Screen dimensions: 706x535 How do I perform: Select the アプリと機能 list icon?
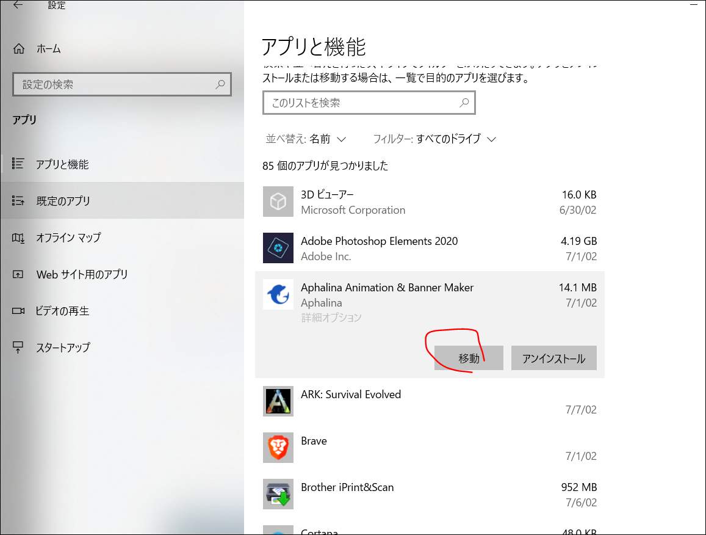point(18,164)
